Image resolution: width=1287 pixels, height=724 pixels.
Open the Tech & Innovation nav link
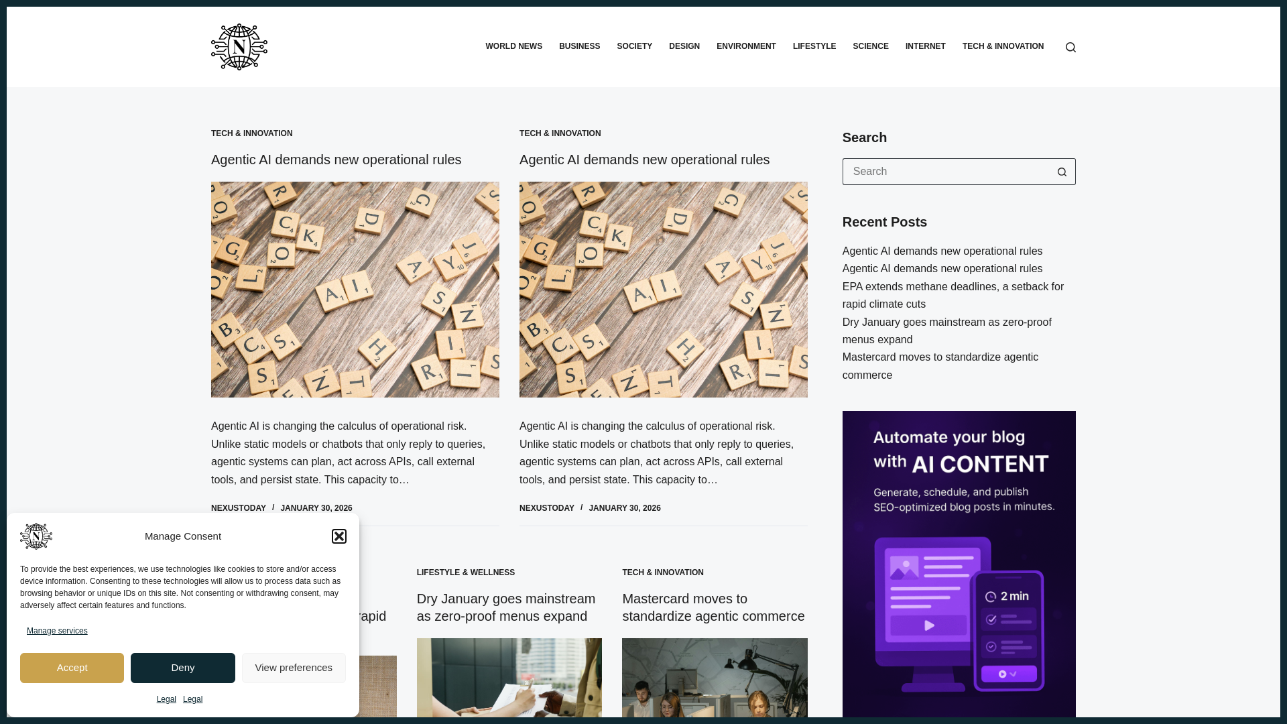1002,46
